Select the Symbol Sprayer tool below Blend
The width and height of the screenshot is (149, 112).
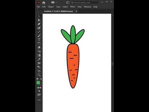pyautogui.click(x=39, y=67)
